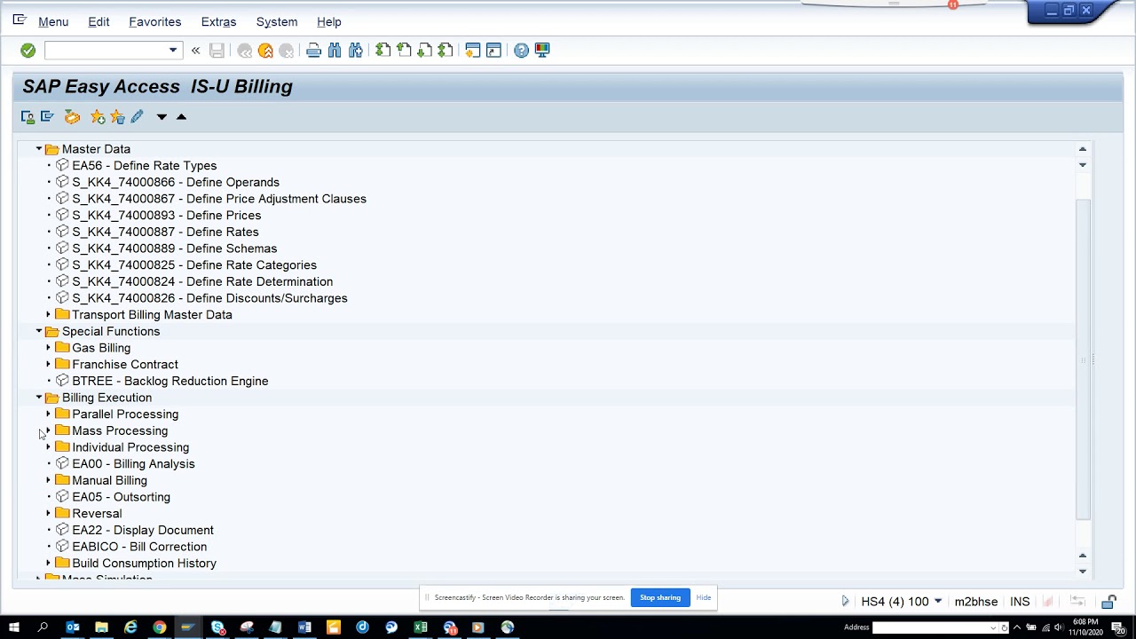Expand the Reversal folder
This screenshot has width=1136, height=639.
[x=49, y=514]
